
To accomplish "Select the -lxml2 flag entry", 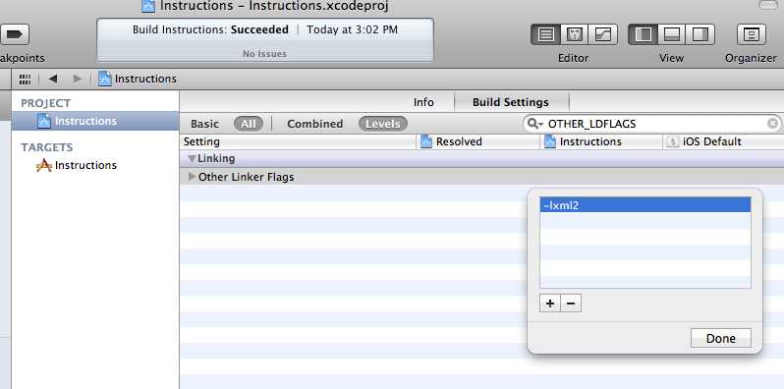I will (645, 205).
